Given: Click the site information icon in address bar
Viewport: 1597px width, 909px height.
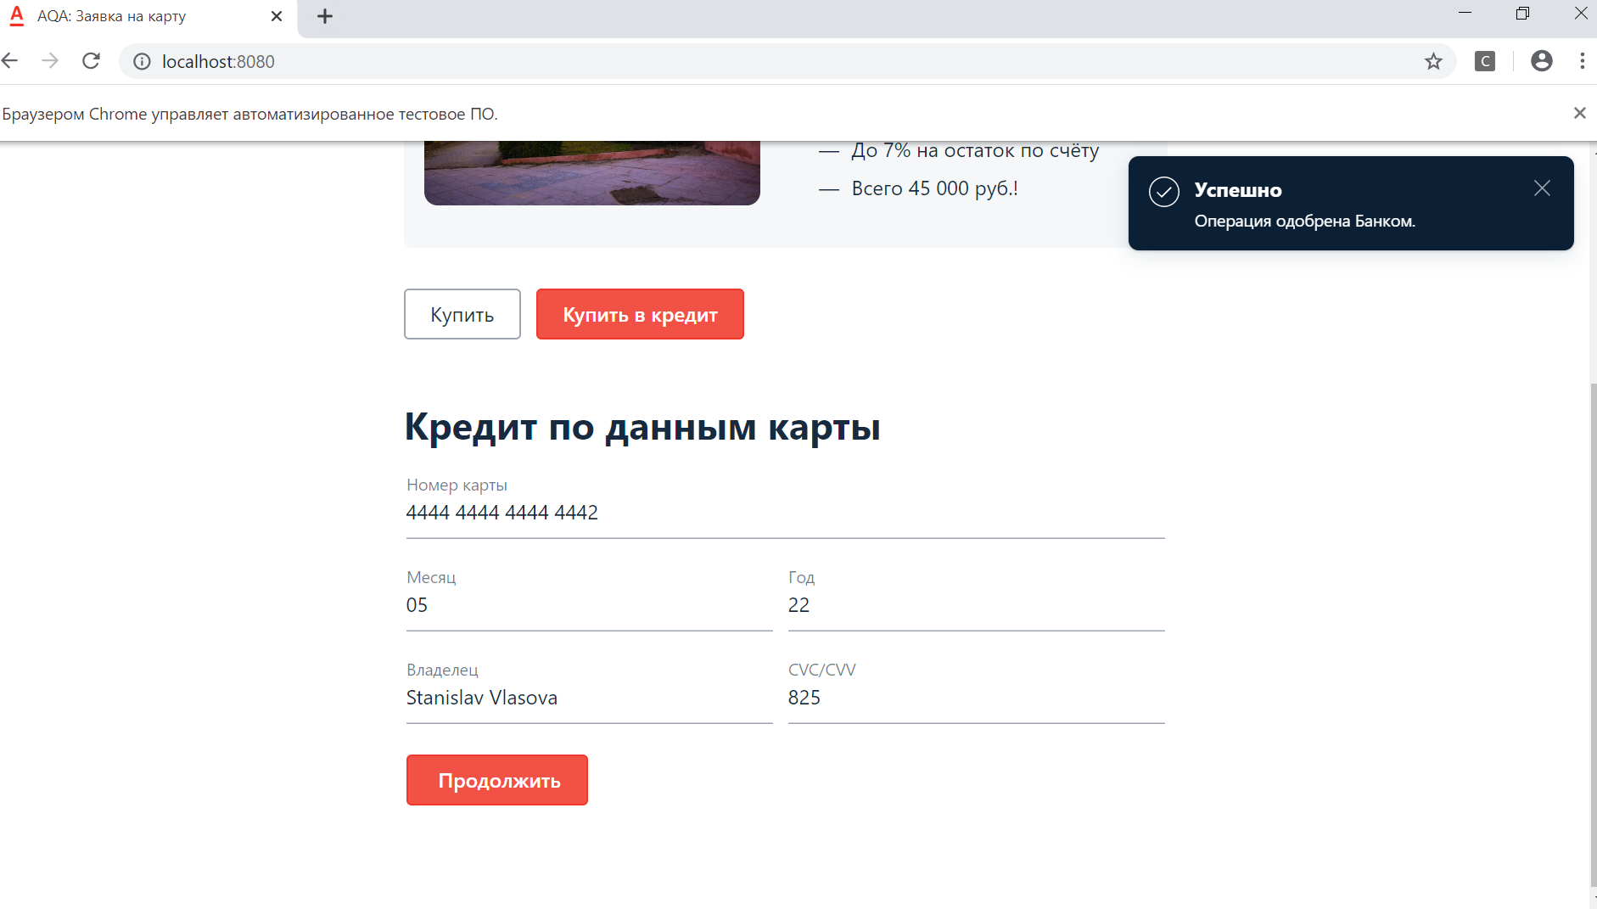Looking at the screenshot, I should click(141, 60).
